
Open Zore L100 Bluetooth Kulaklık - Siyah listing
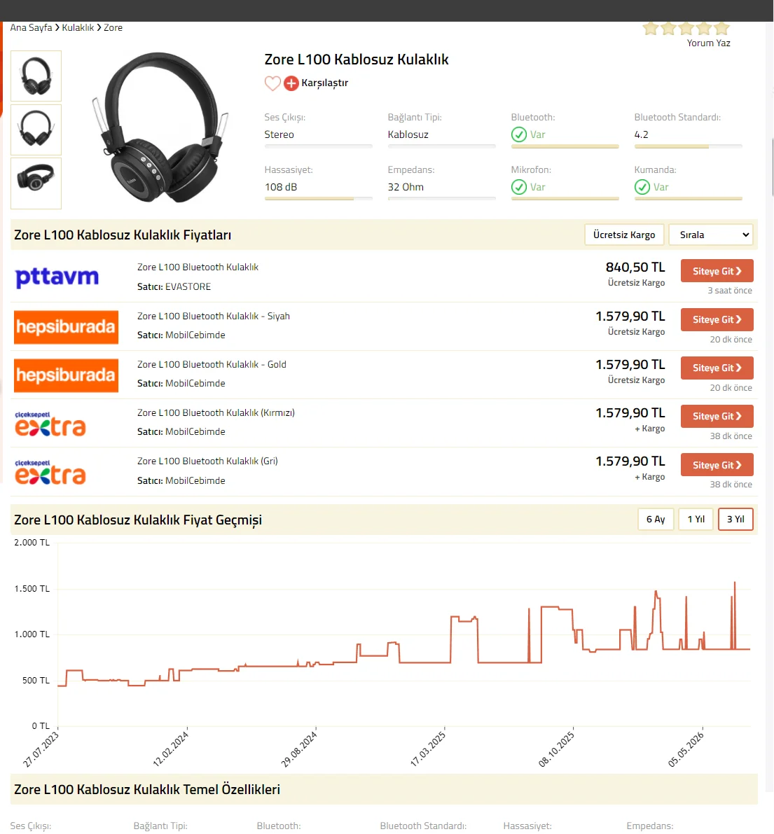(x=214, y=316)
